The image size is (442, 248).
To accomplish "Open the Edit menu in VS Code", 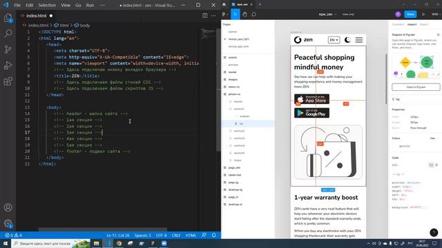I will (29, 5).
